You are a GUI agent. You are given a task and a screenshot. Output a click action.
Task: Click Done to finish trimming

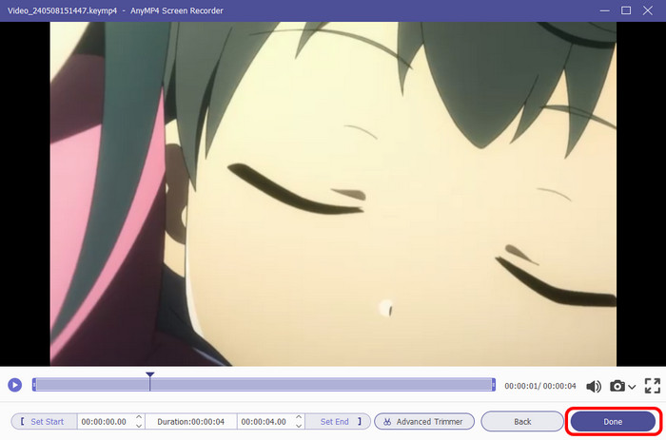click(613, 421)
